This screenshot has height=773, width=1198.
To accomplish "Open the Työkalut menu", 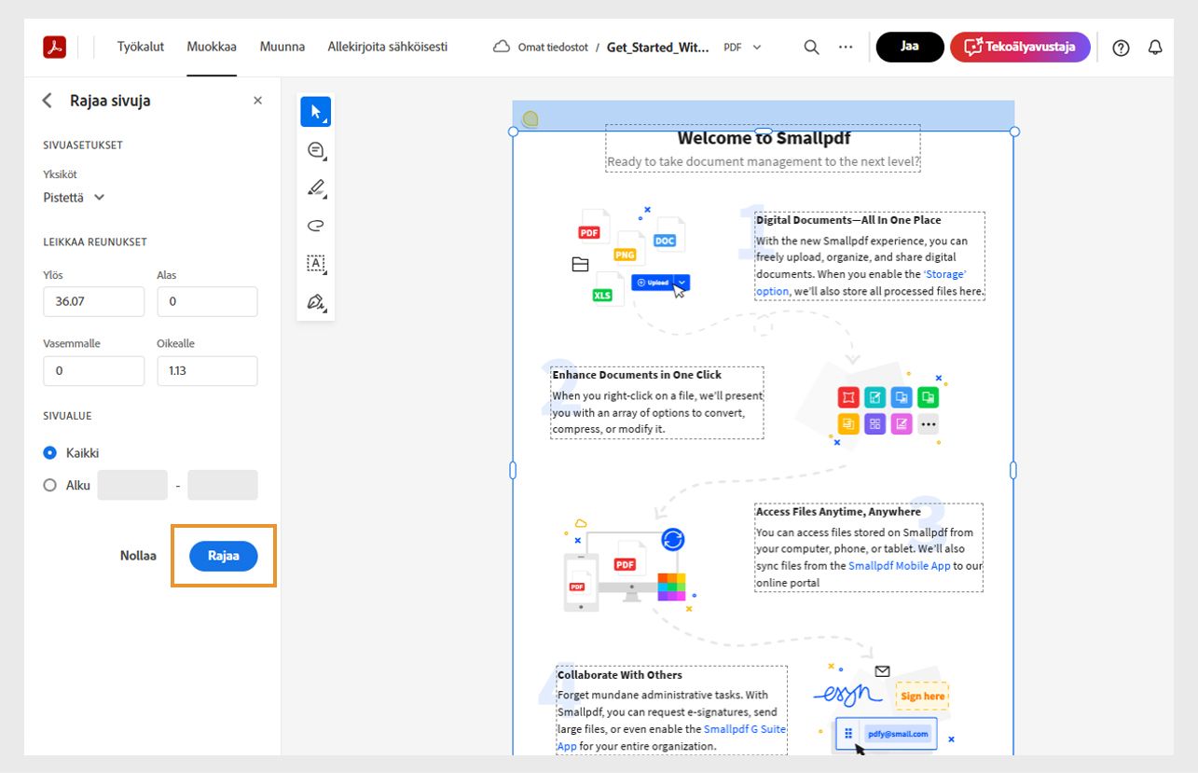I will coord(141,47).
